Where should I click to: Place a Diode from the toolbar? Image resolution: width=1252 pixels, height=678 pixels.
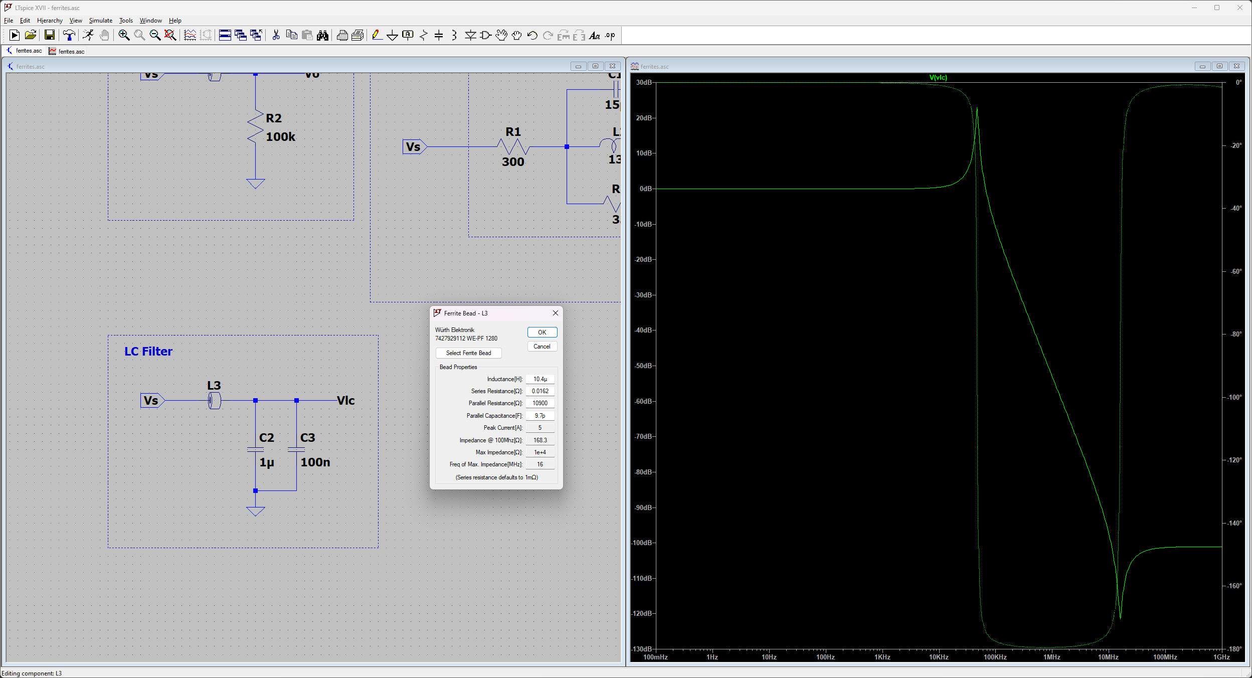(470, 35)
